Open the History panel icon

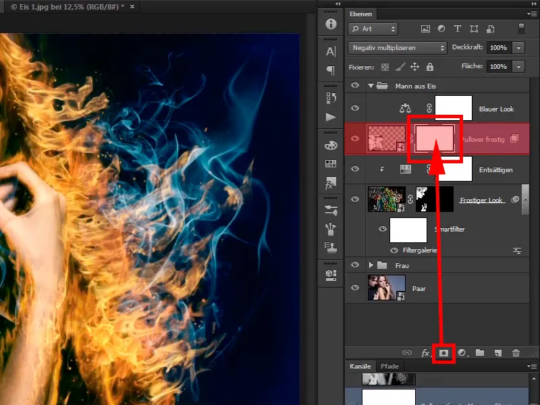pos(331,98)
